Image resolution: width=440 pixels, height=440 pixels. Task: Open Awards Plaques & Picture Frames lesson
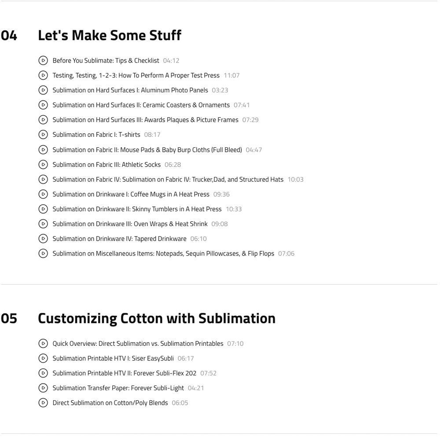pyautogui.click(x=145, y=120)
